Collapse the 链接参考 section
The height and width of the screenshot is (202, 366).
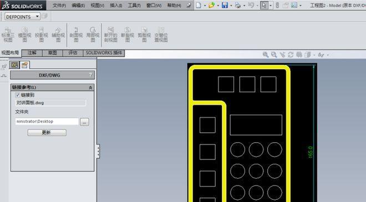(90, 87)
